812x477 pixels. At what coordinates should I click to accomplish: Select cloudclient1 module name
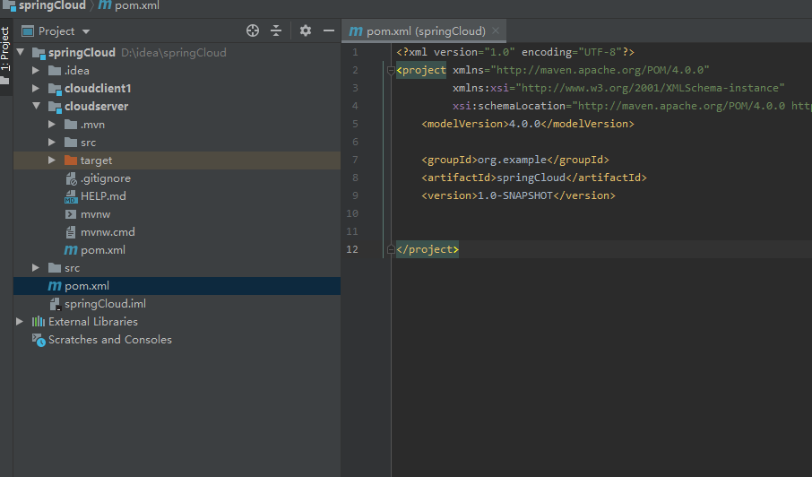click(98, 89)
